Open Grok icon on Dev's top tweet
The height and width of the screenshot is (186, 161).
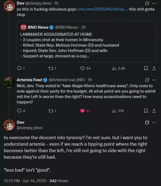coord(147,4)
